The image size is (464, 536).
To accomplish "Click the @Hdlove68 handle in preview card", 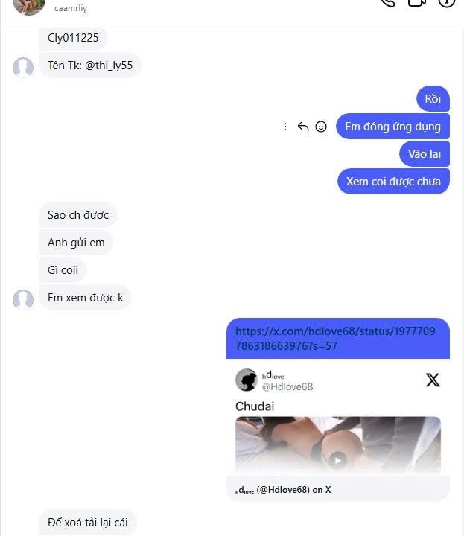I will coord(287,387).
